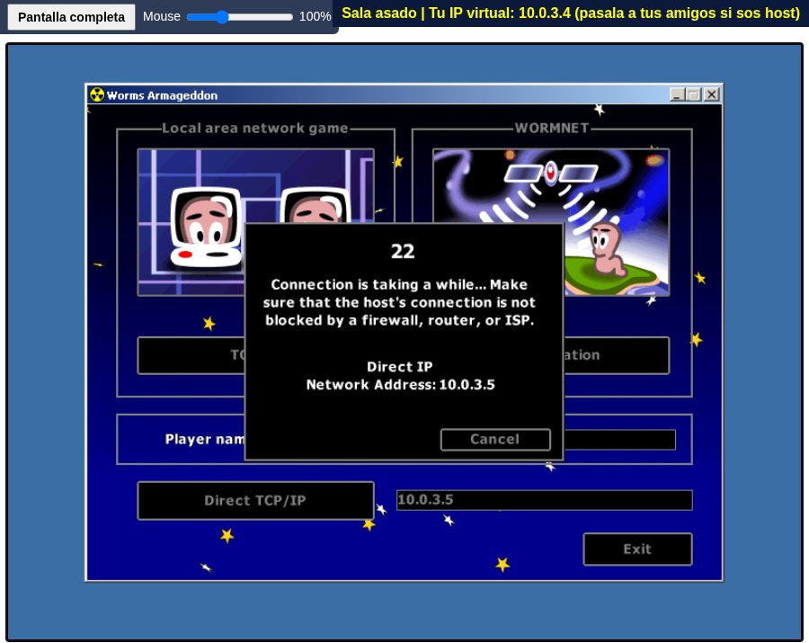This screenshot has height=643, width=809.
Task: Focus the 10.0.3.5 IP address field
Action: (545, 499)
